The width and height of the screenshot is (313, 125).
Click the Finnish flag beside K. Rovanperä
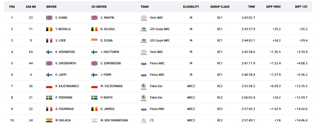tap(49, 52)
